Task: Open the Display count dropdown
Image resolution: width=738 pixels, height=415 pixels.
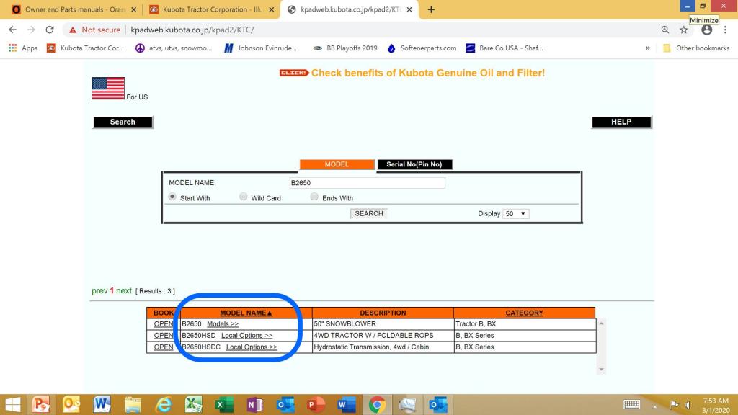Action: coord(516,213)
